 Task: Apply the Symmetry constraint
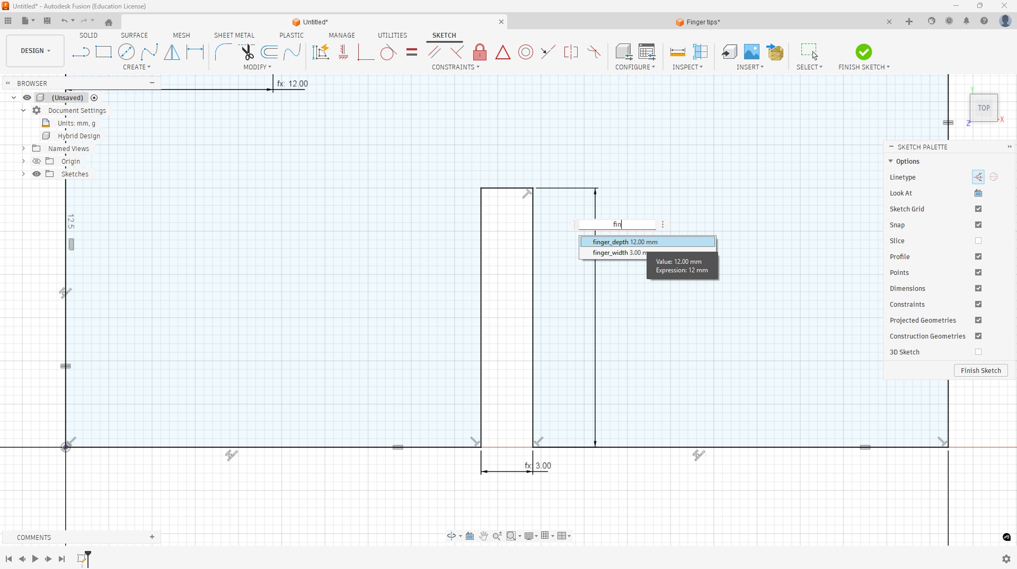point(571,52)
